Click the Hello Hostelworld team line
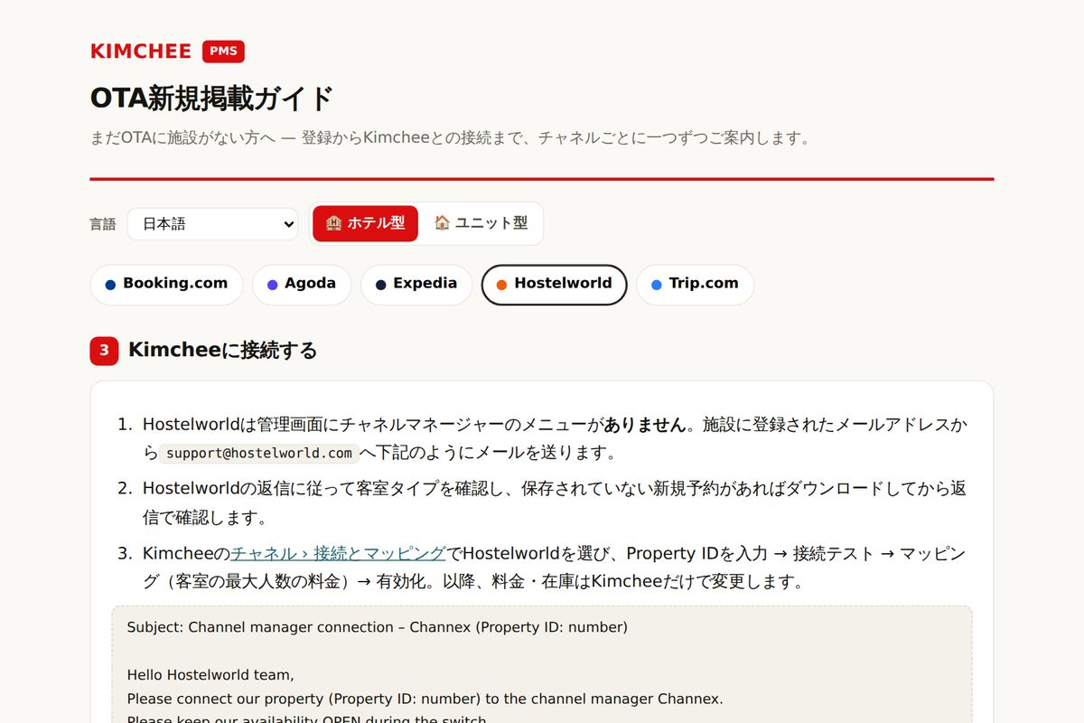The width and height of the screenshot is (1084, 723). pos(210,675)
